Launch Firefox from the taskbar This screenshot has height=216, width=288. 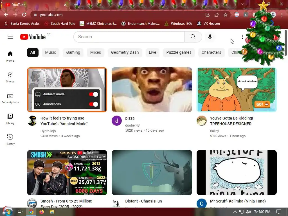pos(42,212)
